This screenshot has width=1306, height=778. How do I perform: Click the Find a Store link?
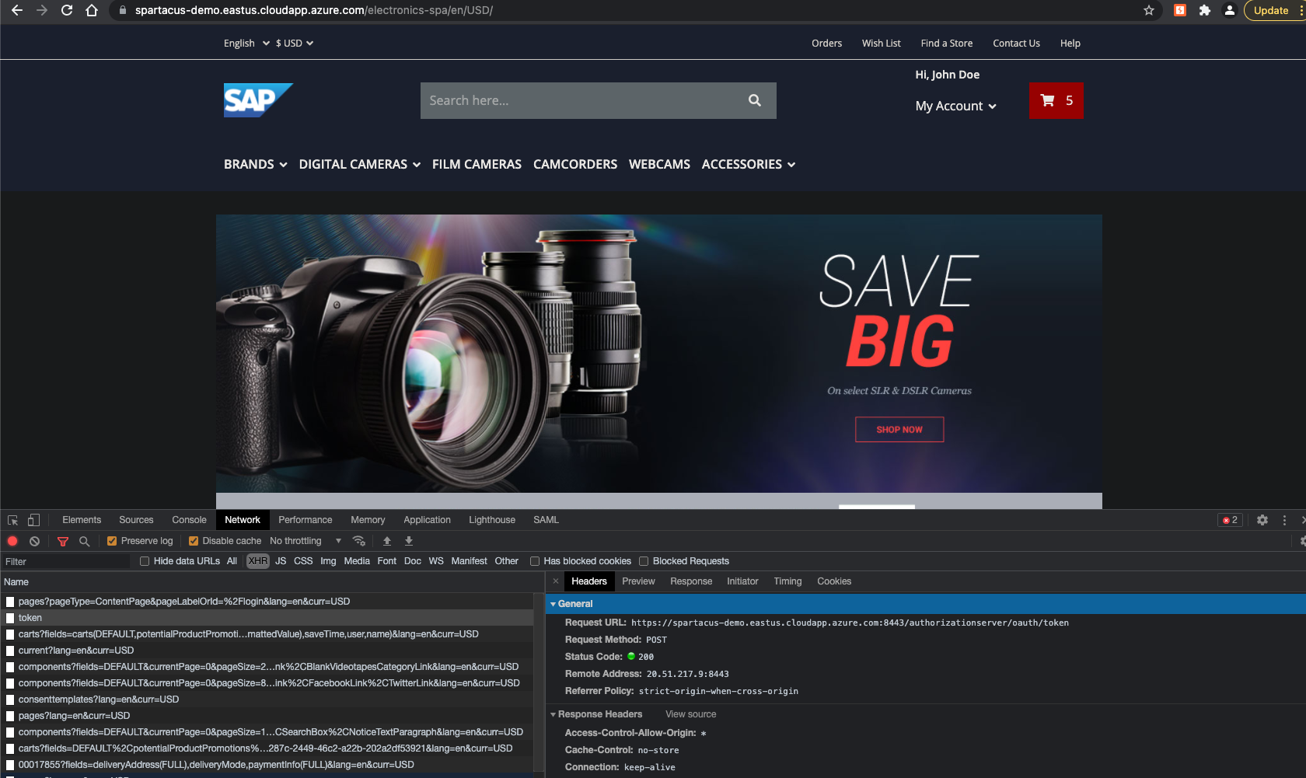tap(946, 44)
